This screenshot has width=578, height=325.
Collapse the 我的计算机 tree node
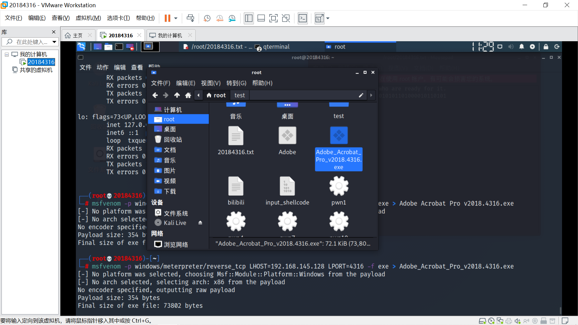tap(7, 54)
